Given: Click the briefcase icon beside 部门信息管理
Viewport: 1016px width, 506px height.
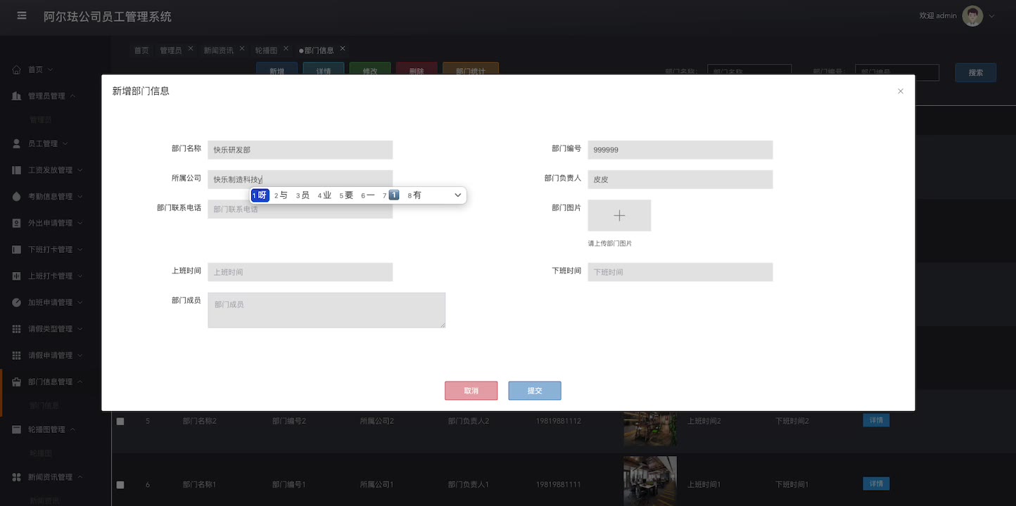Looking at the screenshot, I should coord(17,382).
